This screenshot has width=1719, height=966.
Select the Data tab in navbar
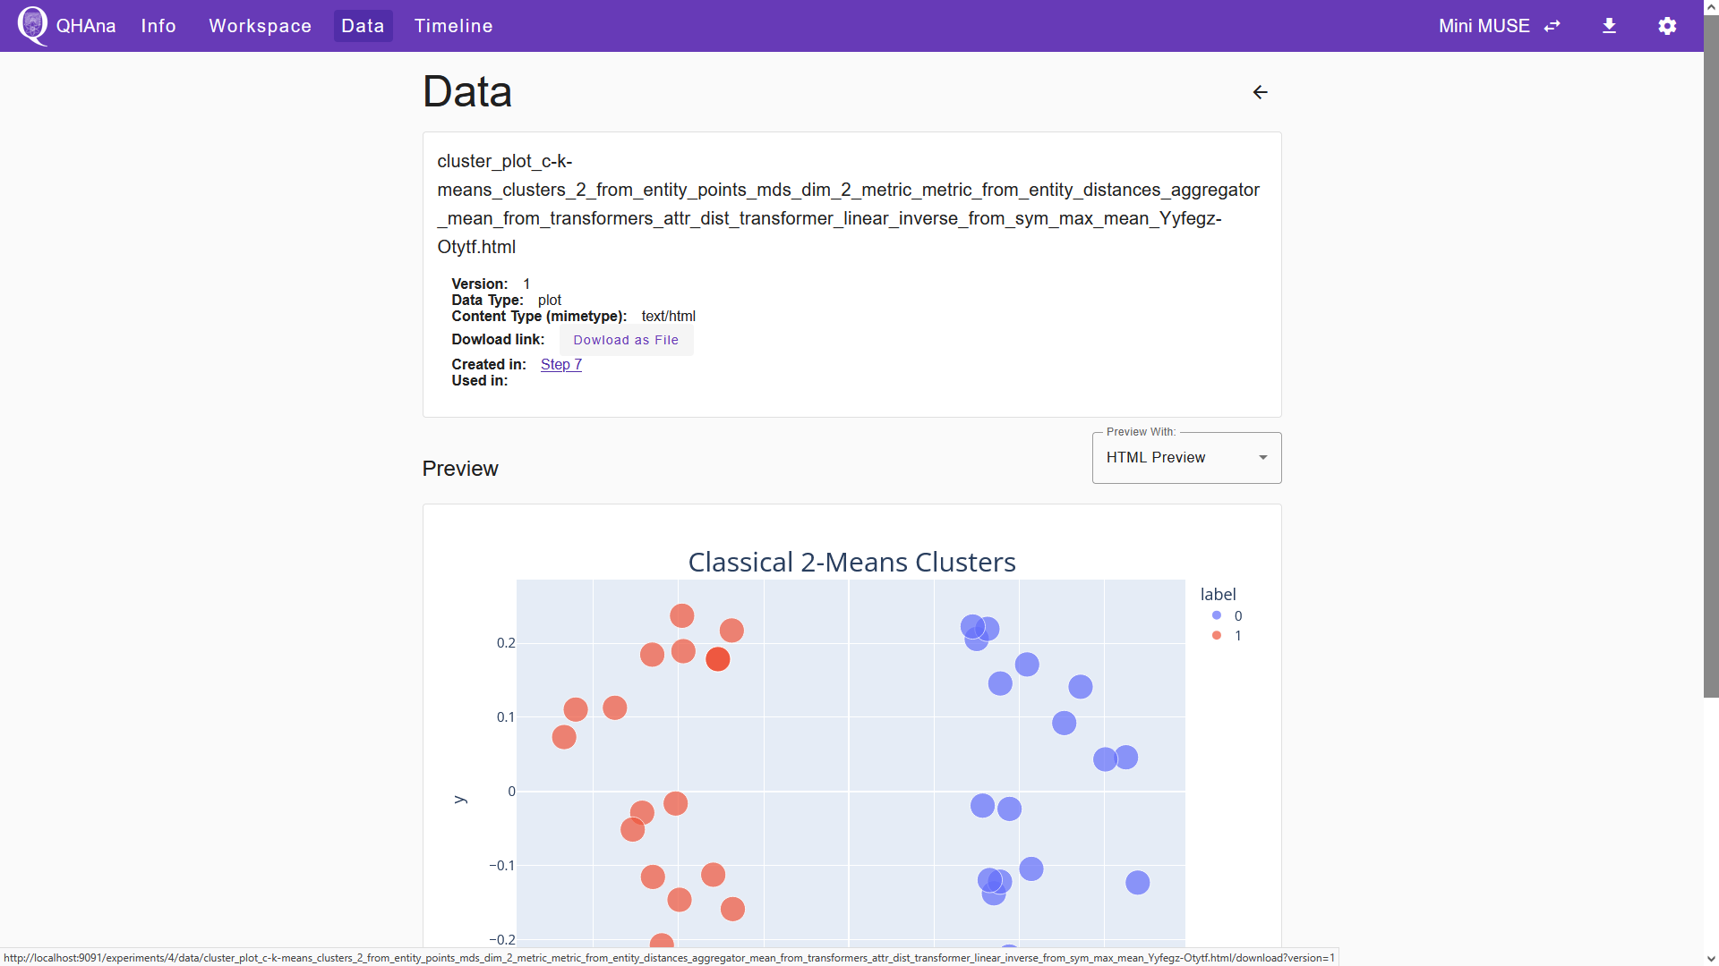363,26
